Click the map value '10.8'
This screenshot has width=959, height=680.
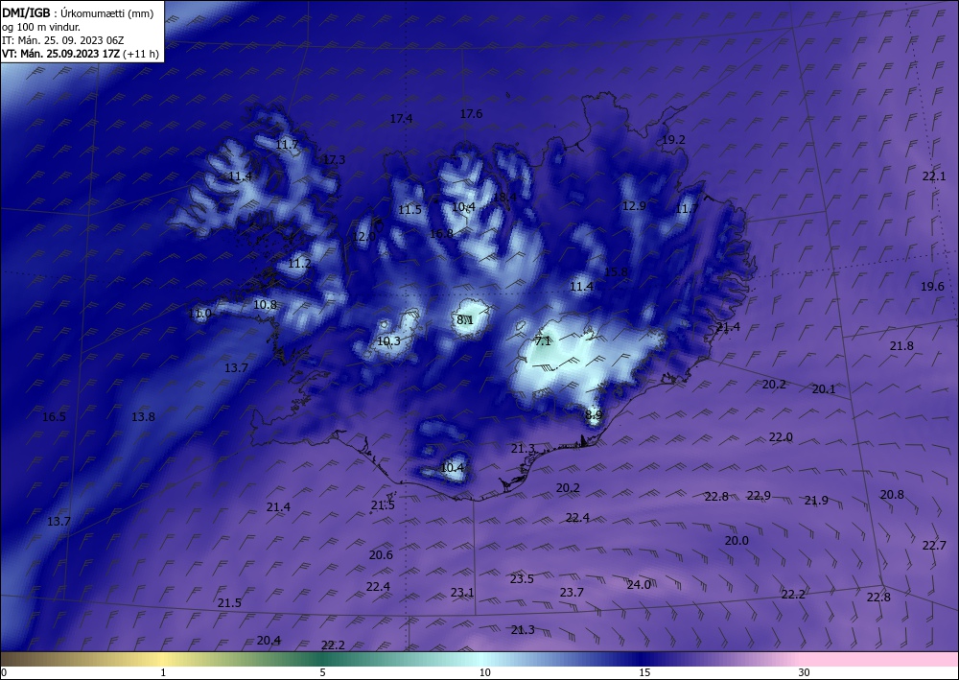(265, 304)
